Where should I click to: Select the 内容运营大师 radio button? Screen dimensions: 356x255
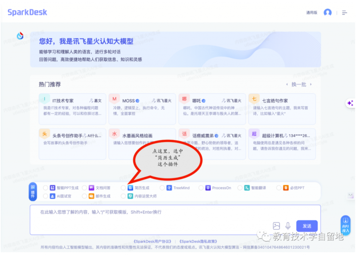123,196
